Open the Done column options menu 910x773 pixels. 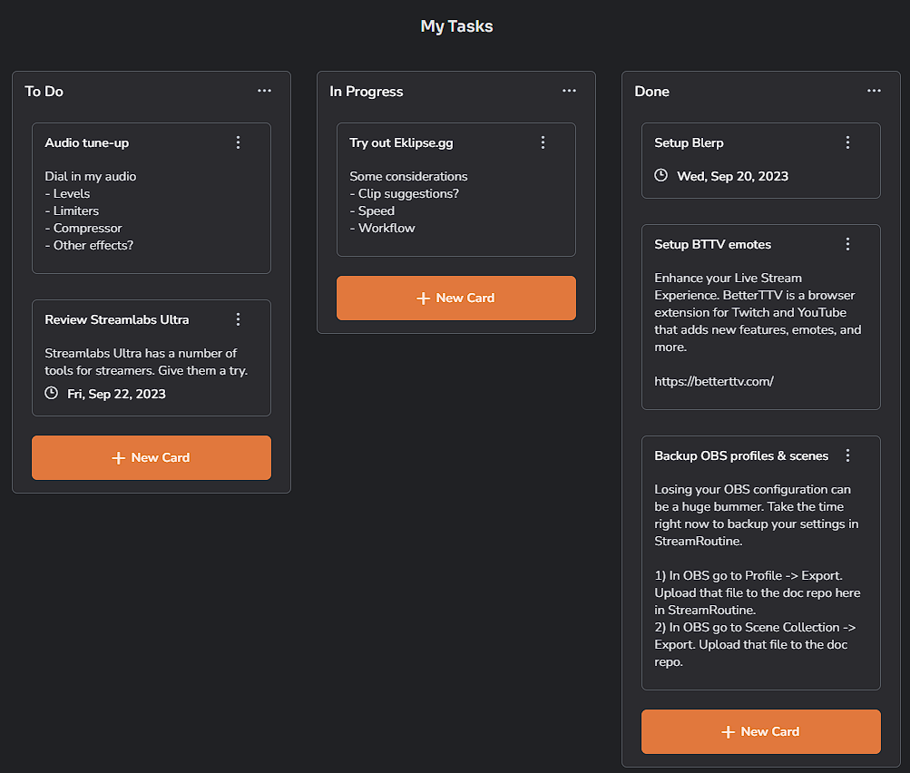pyautogui.click(x=874, y=91)
